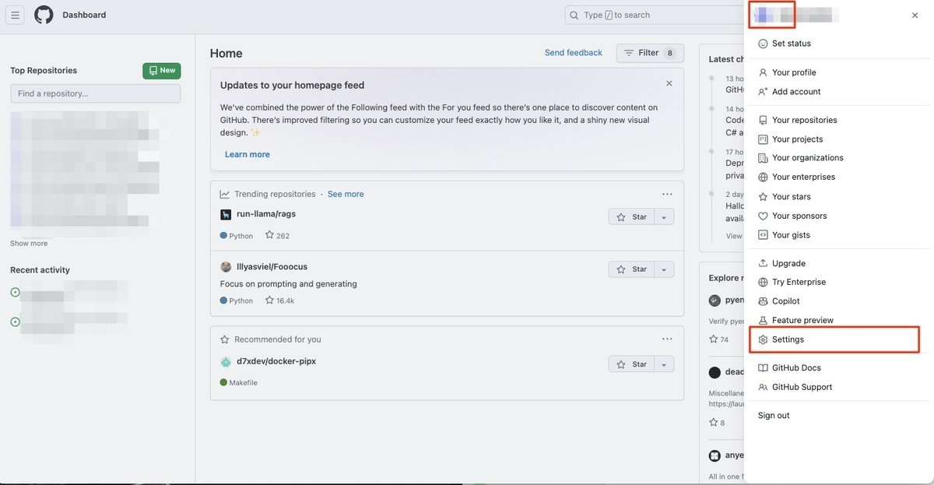This screenshot has width=934, height=485.
Task: Create a new repository with New button
Action: tap(162, 71)
